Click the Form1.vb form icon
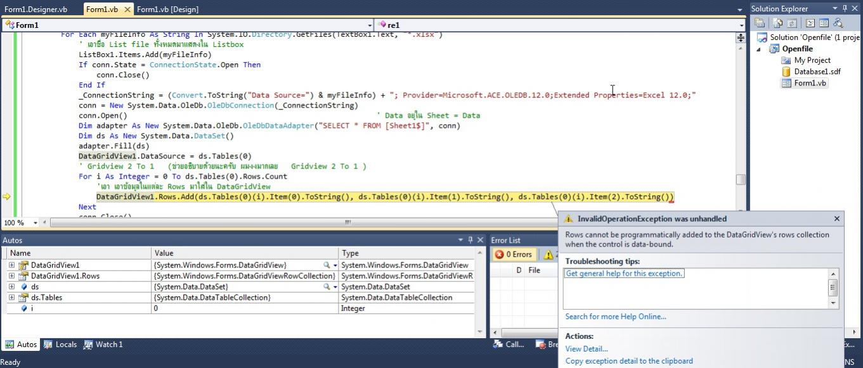This screenshot has width=863, height=368. 786,83
